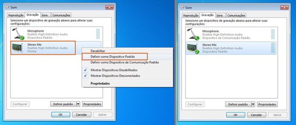Expand Definir padrão dropdown arrow in left dialog
This screenshot has width=296, height=125.
tap(78, 104)
